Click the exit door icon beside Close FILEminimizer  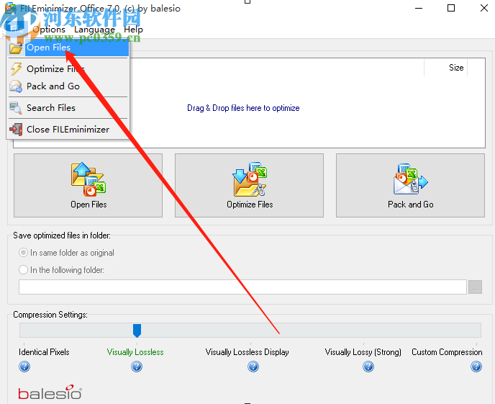[16, 129]
